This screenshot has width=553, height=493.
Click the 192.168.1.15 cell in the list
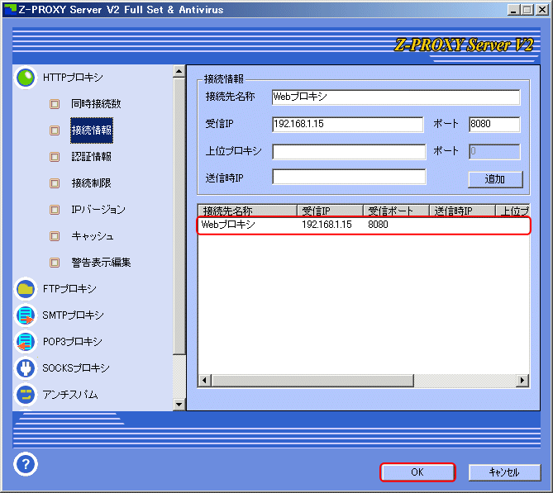(327, 225)
